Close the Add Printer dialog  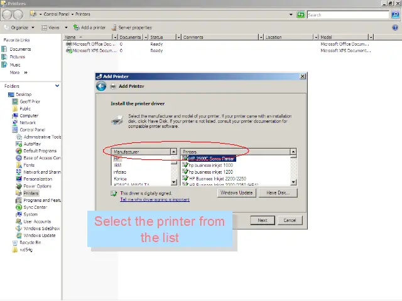point(303,77)
